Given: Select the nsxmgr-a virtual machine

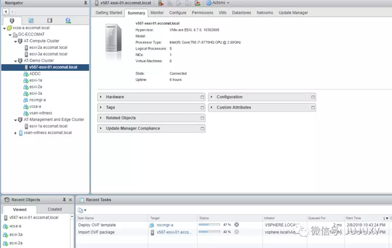Looking at the screenshot, I should pos(37,100).
